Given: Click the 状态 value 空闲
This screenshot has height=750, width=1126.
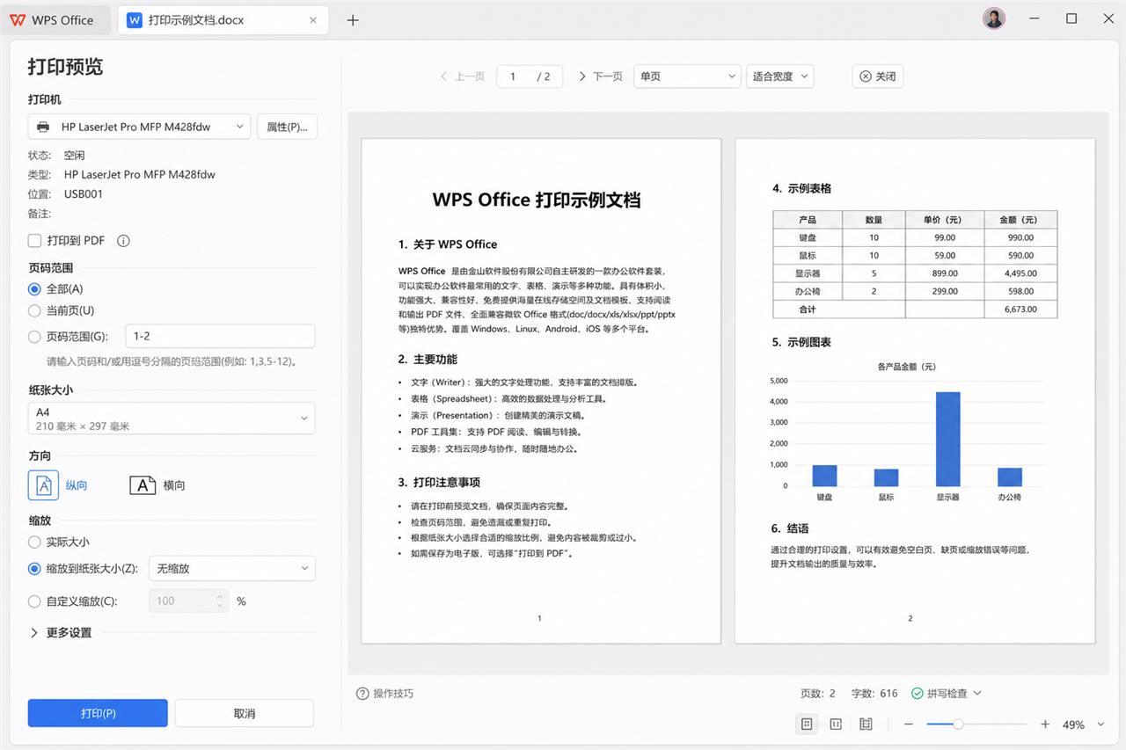Looking at the screenshot, I should [x=75, y=155].
